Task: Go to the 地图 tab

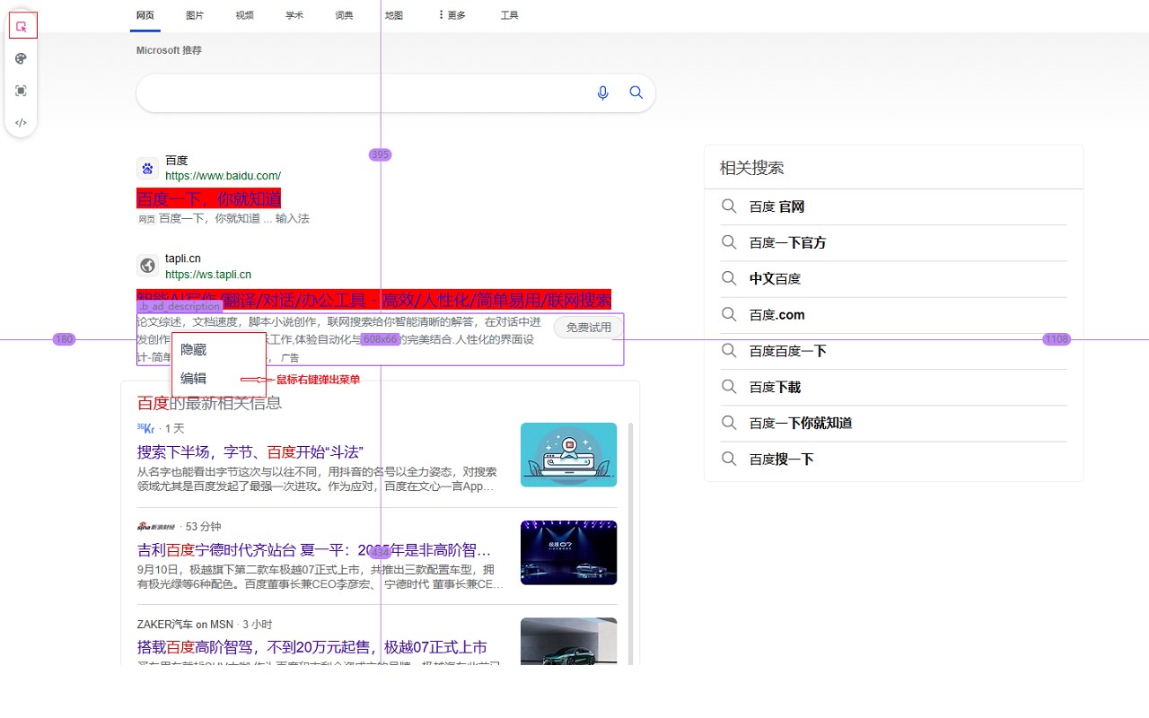Action: coord(393,15)
